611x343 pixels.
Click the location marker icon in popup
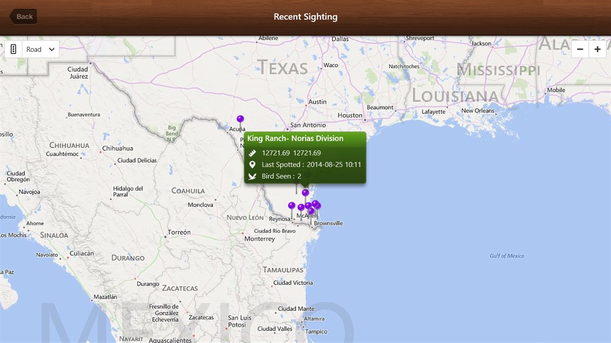click(x=252, y=165)
